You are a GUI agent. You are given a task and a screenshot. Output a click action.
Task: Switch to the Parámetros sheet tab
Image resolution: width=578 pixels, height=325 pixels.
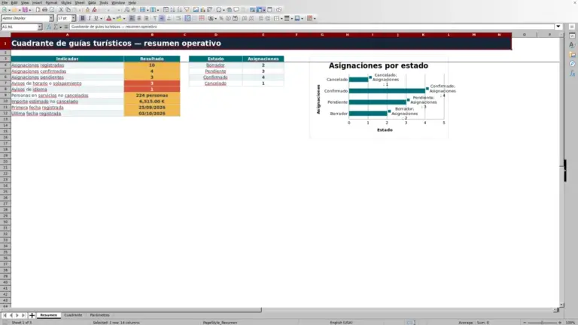[99, 315]
